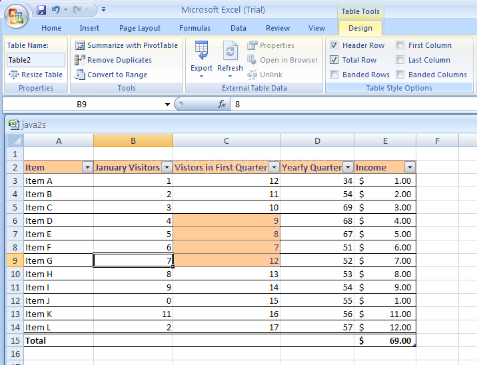Click the Yearly Quarter value 69
The image size is (477, 365).
[317, 207]
